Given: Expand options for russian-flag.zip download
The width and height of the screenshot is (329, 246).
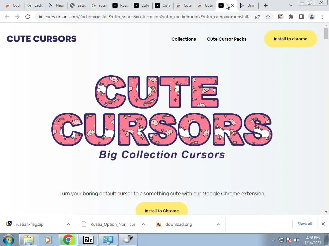Looking at the screenshot, I should tap(68, 224).
